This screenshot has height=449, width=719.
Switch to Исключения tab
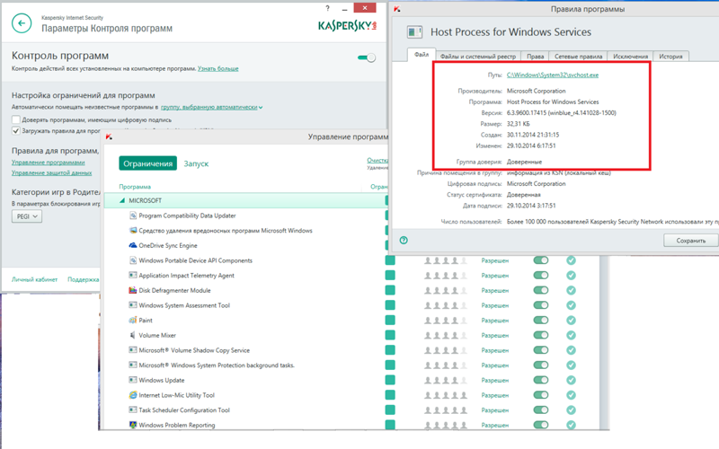pyautogui.click(x=631, y=56)
